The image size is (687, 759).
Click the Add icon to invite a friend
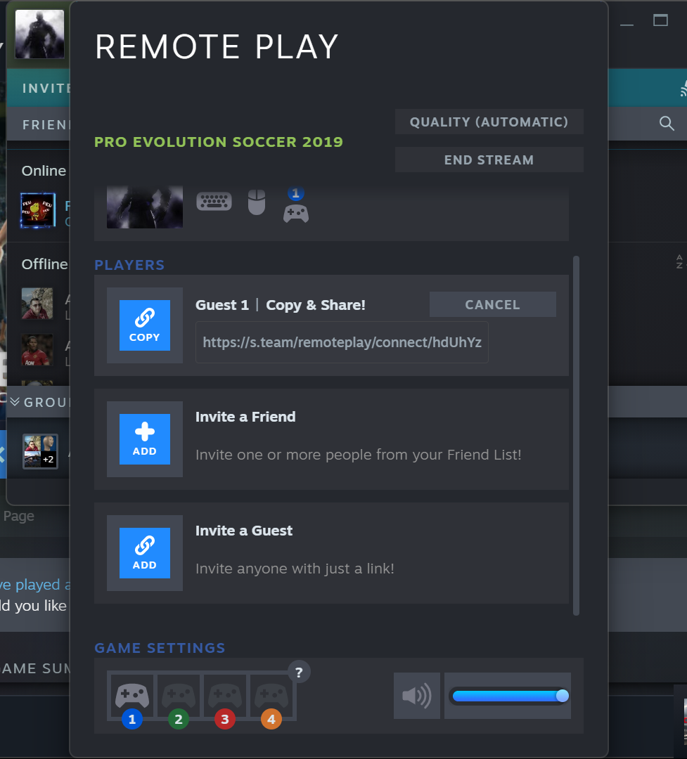pos(144,439)
